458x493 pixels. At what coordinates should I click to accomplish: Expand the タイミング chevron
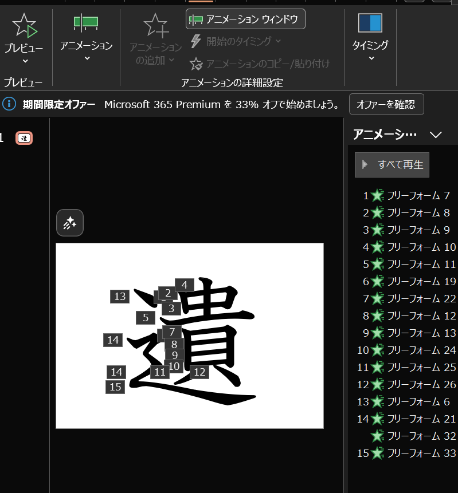pos(371,58)
